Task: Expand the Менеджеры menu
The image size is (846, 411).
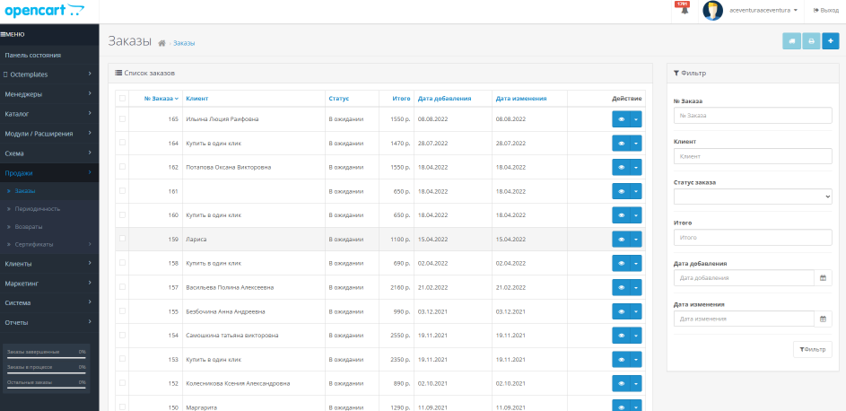Action: (x=49, y=94)
